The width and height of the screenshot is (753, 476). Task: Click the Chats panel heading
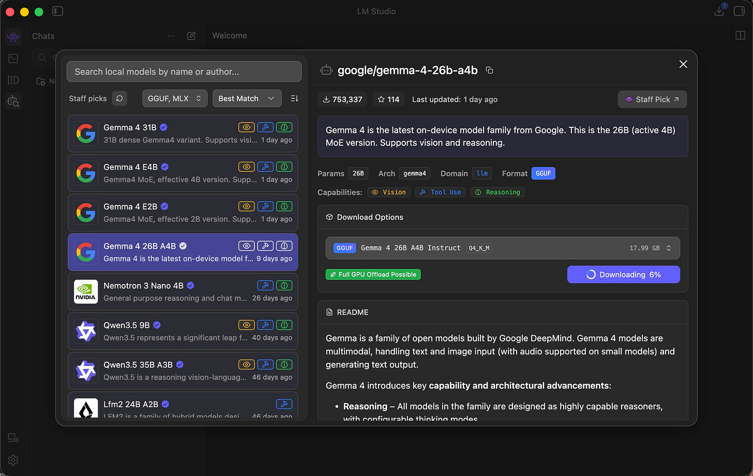coord(43,36)
